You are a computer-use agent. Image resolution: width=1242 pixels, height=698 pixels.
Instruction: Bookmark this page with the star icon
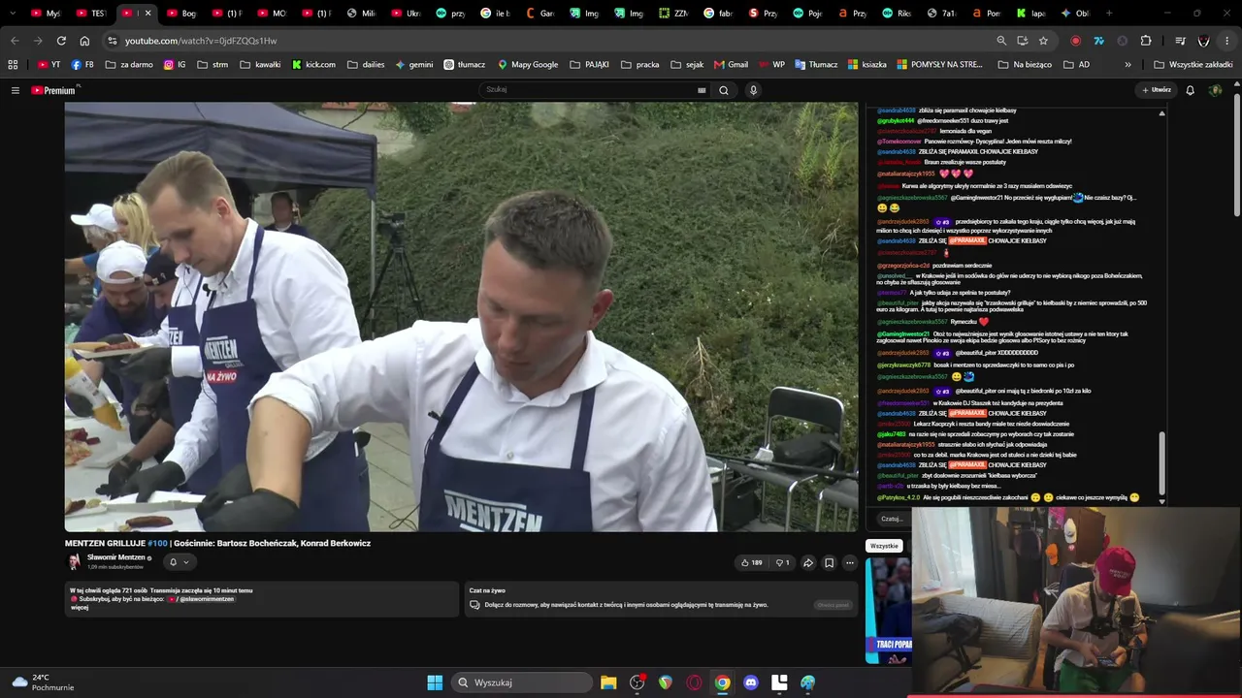click(x=1043, y=41)
